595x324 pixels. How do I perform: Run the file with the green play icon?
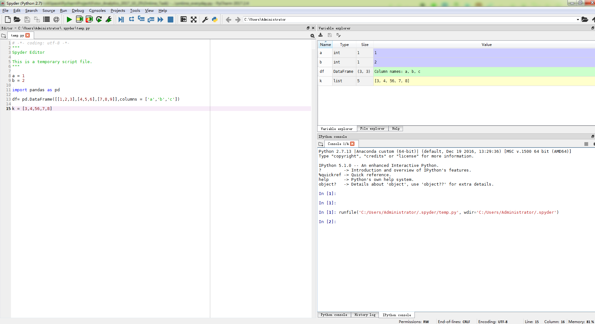(69, 19)
